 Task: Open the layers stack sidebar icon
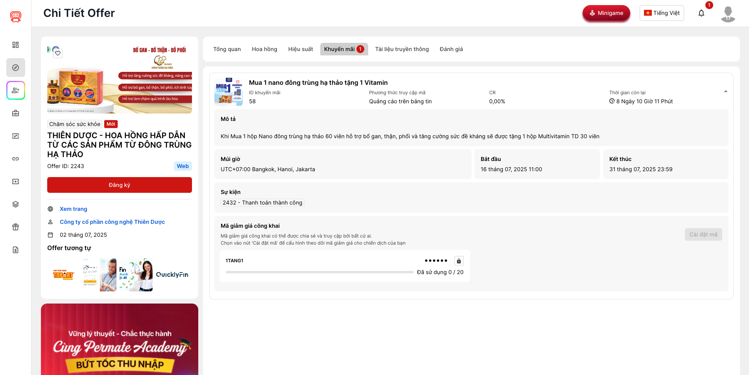tap(16, 204)
